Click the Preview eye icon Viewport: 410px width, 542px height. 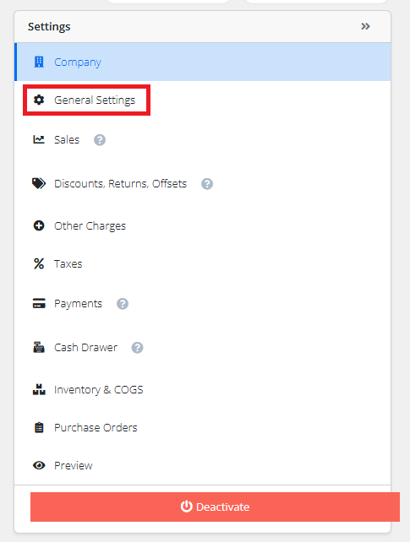[x=39, y=465]
